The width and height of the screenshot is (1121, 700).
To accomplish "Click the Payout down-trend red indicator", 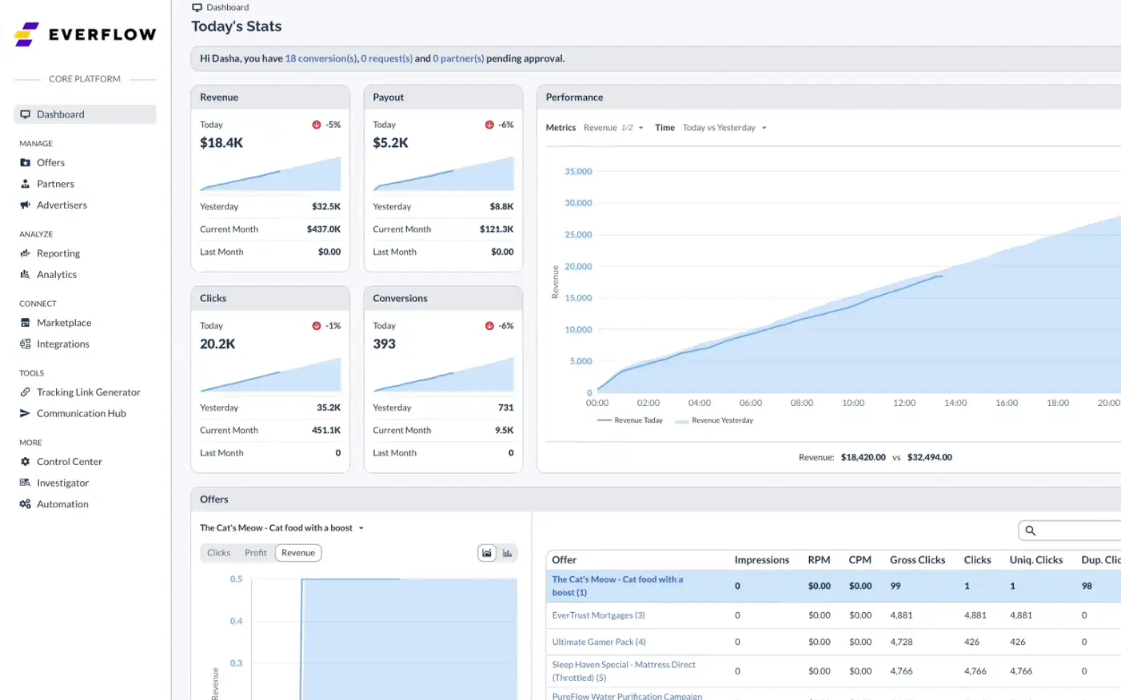I will click(489, 125).
